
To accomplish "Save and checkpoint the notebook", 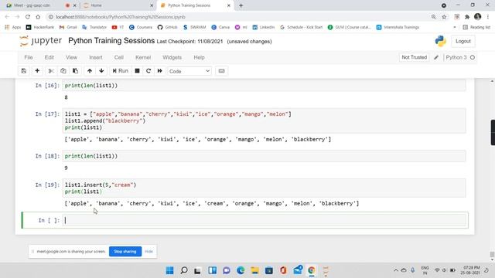I will [x=24, y=71].
